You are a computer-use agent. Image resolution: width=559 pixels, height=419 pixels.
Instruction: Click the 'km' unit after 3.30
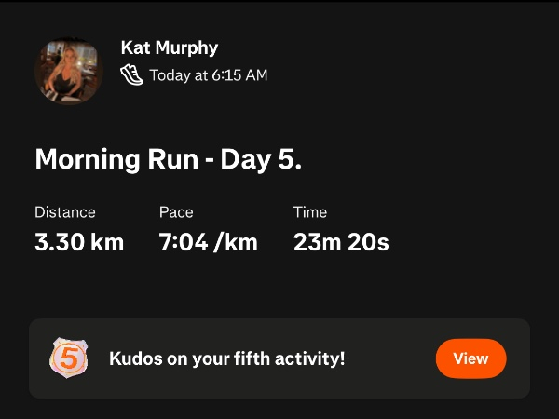107,243
